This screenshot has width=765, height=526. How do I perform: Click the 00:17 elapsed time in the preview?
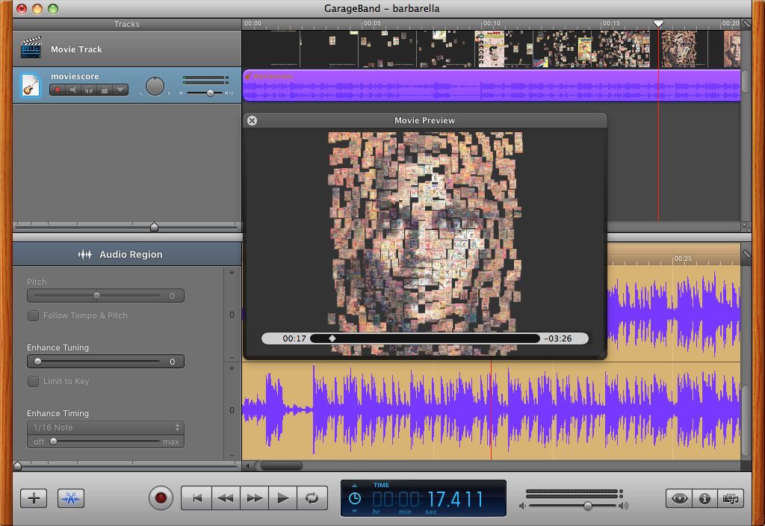tap(294, 338)
